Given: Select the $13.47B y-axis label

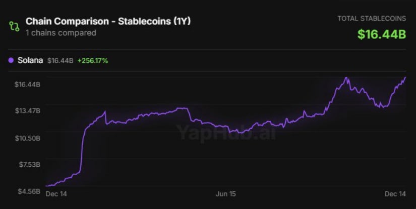Looking at the screenshot, I should coord(28,111).
